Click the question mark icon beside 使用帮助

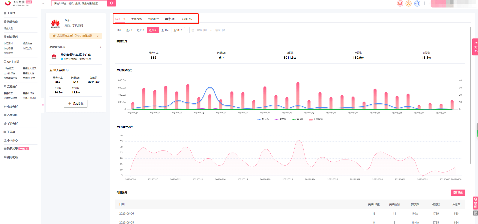tap(5, 157)
